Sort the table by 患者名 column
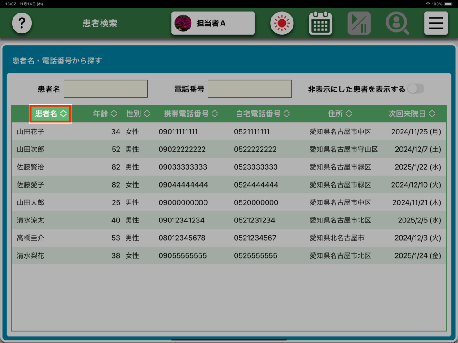Image resolution: width=458 pixels, height=343 pixels. (51, 114)
